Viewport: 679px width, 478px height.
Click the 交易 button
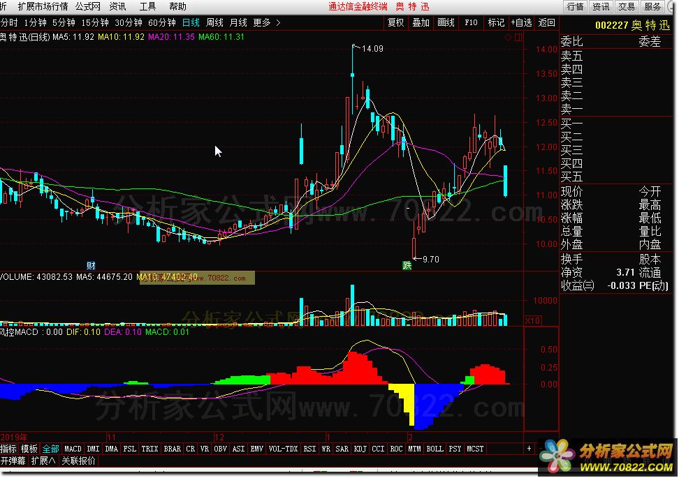click(627, 6)
